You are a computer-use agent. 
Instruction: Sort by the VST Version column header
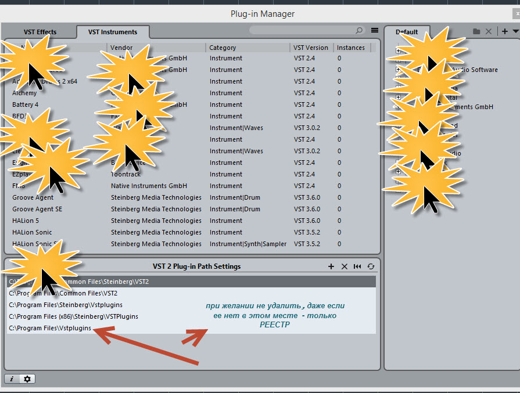pyautogui.click(x=311, y=48)
